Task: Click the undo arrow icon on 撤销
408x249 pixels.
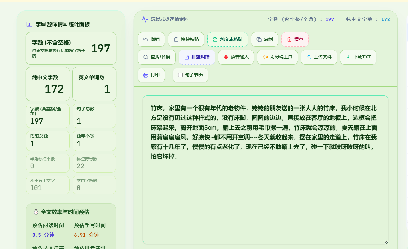Action: point(146,39)
